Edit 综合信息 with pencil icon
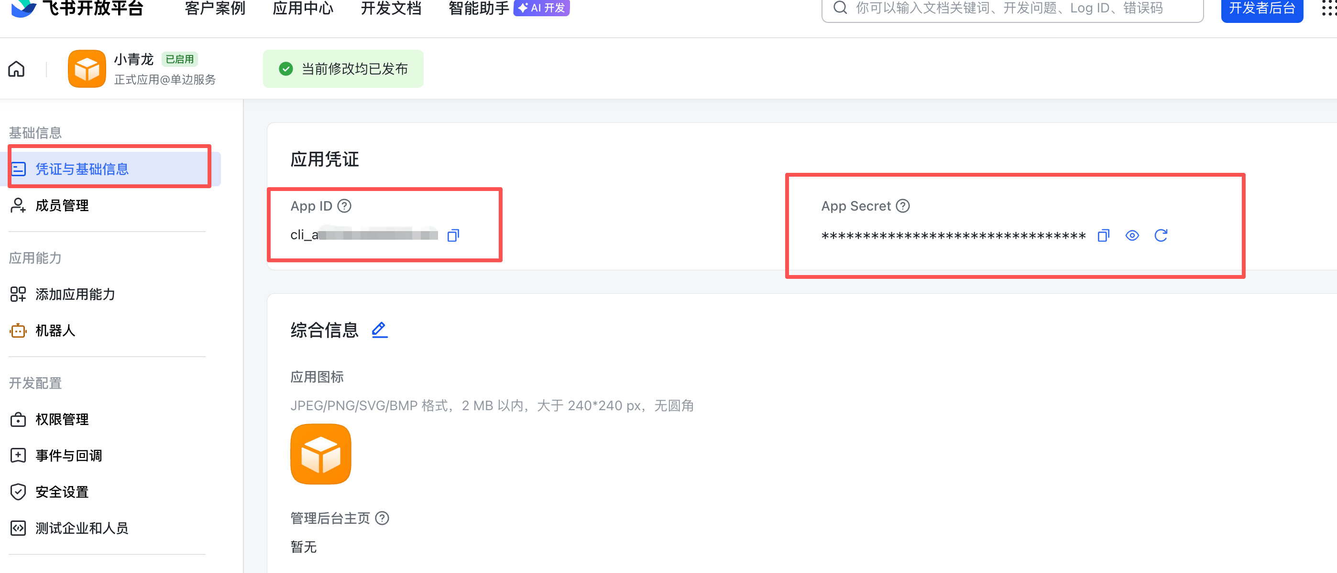1337x573 pixels. pos(379,330)
